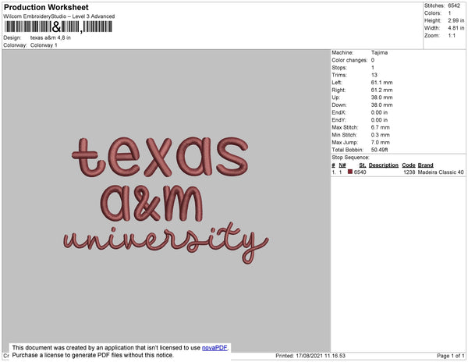Click the Min Stitch value '0.3 mm'
This screenshot has width=468, height=362.
pyautogui.click(x=381, y=135)
